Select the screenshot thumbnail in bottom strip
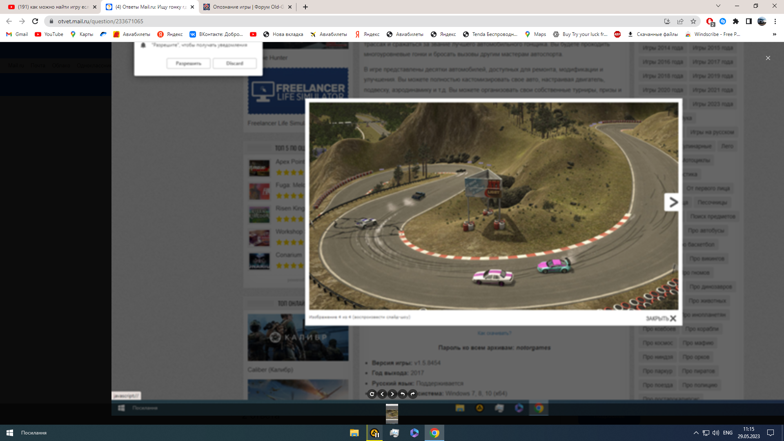Image resolution: width=784 pixels, height=441 pixels. point(392,413)
